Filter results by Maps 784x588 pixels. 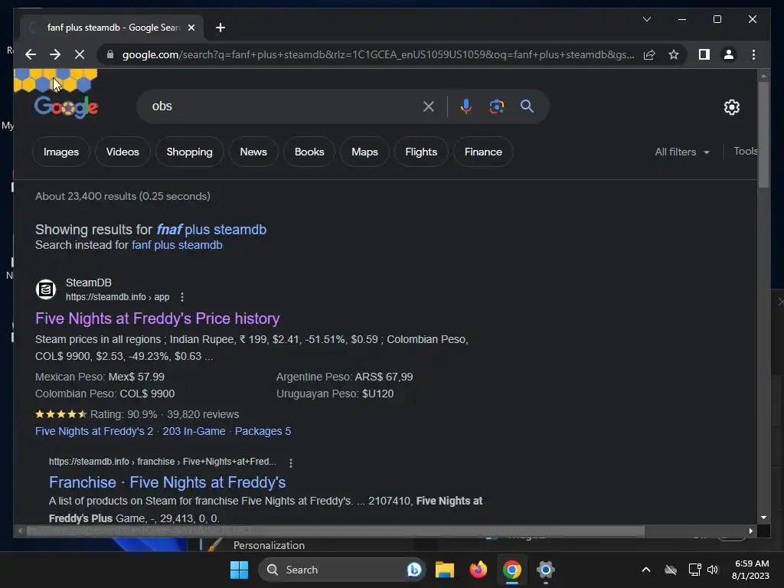pyautogui.click(x=364, y=152)
